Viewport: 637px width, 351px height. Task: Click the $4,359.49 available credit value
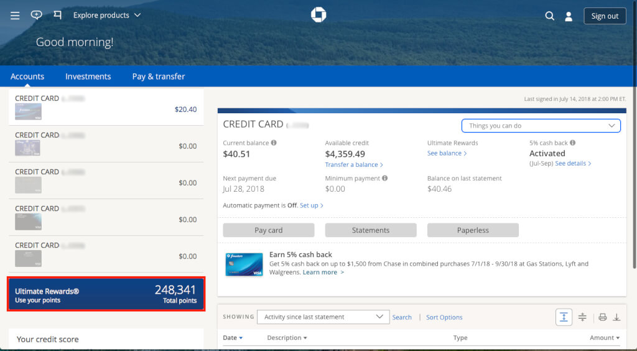coord(345,154)
